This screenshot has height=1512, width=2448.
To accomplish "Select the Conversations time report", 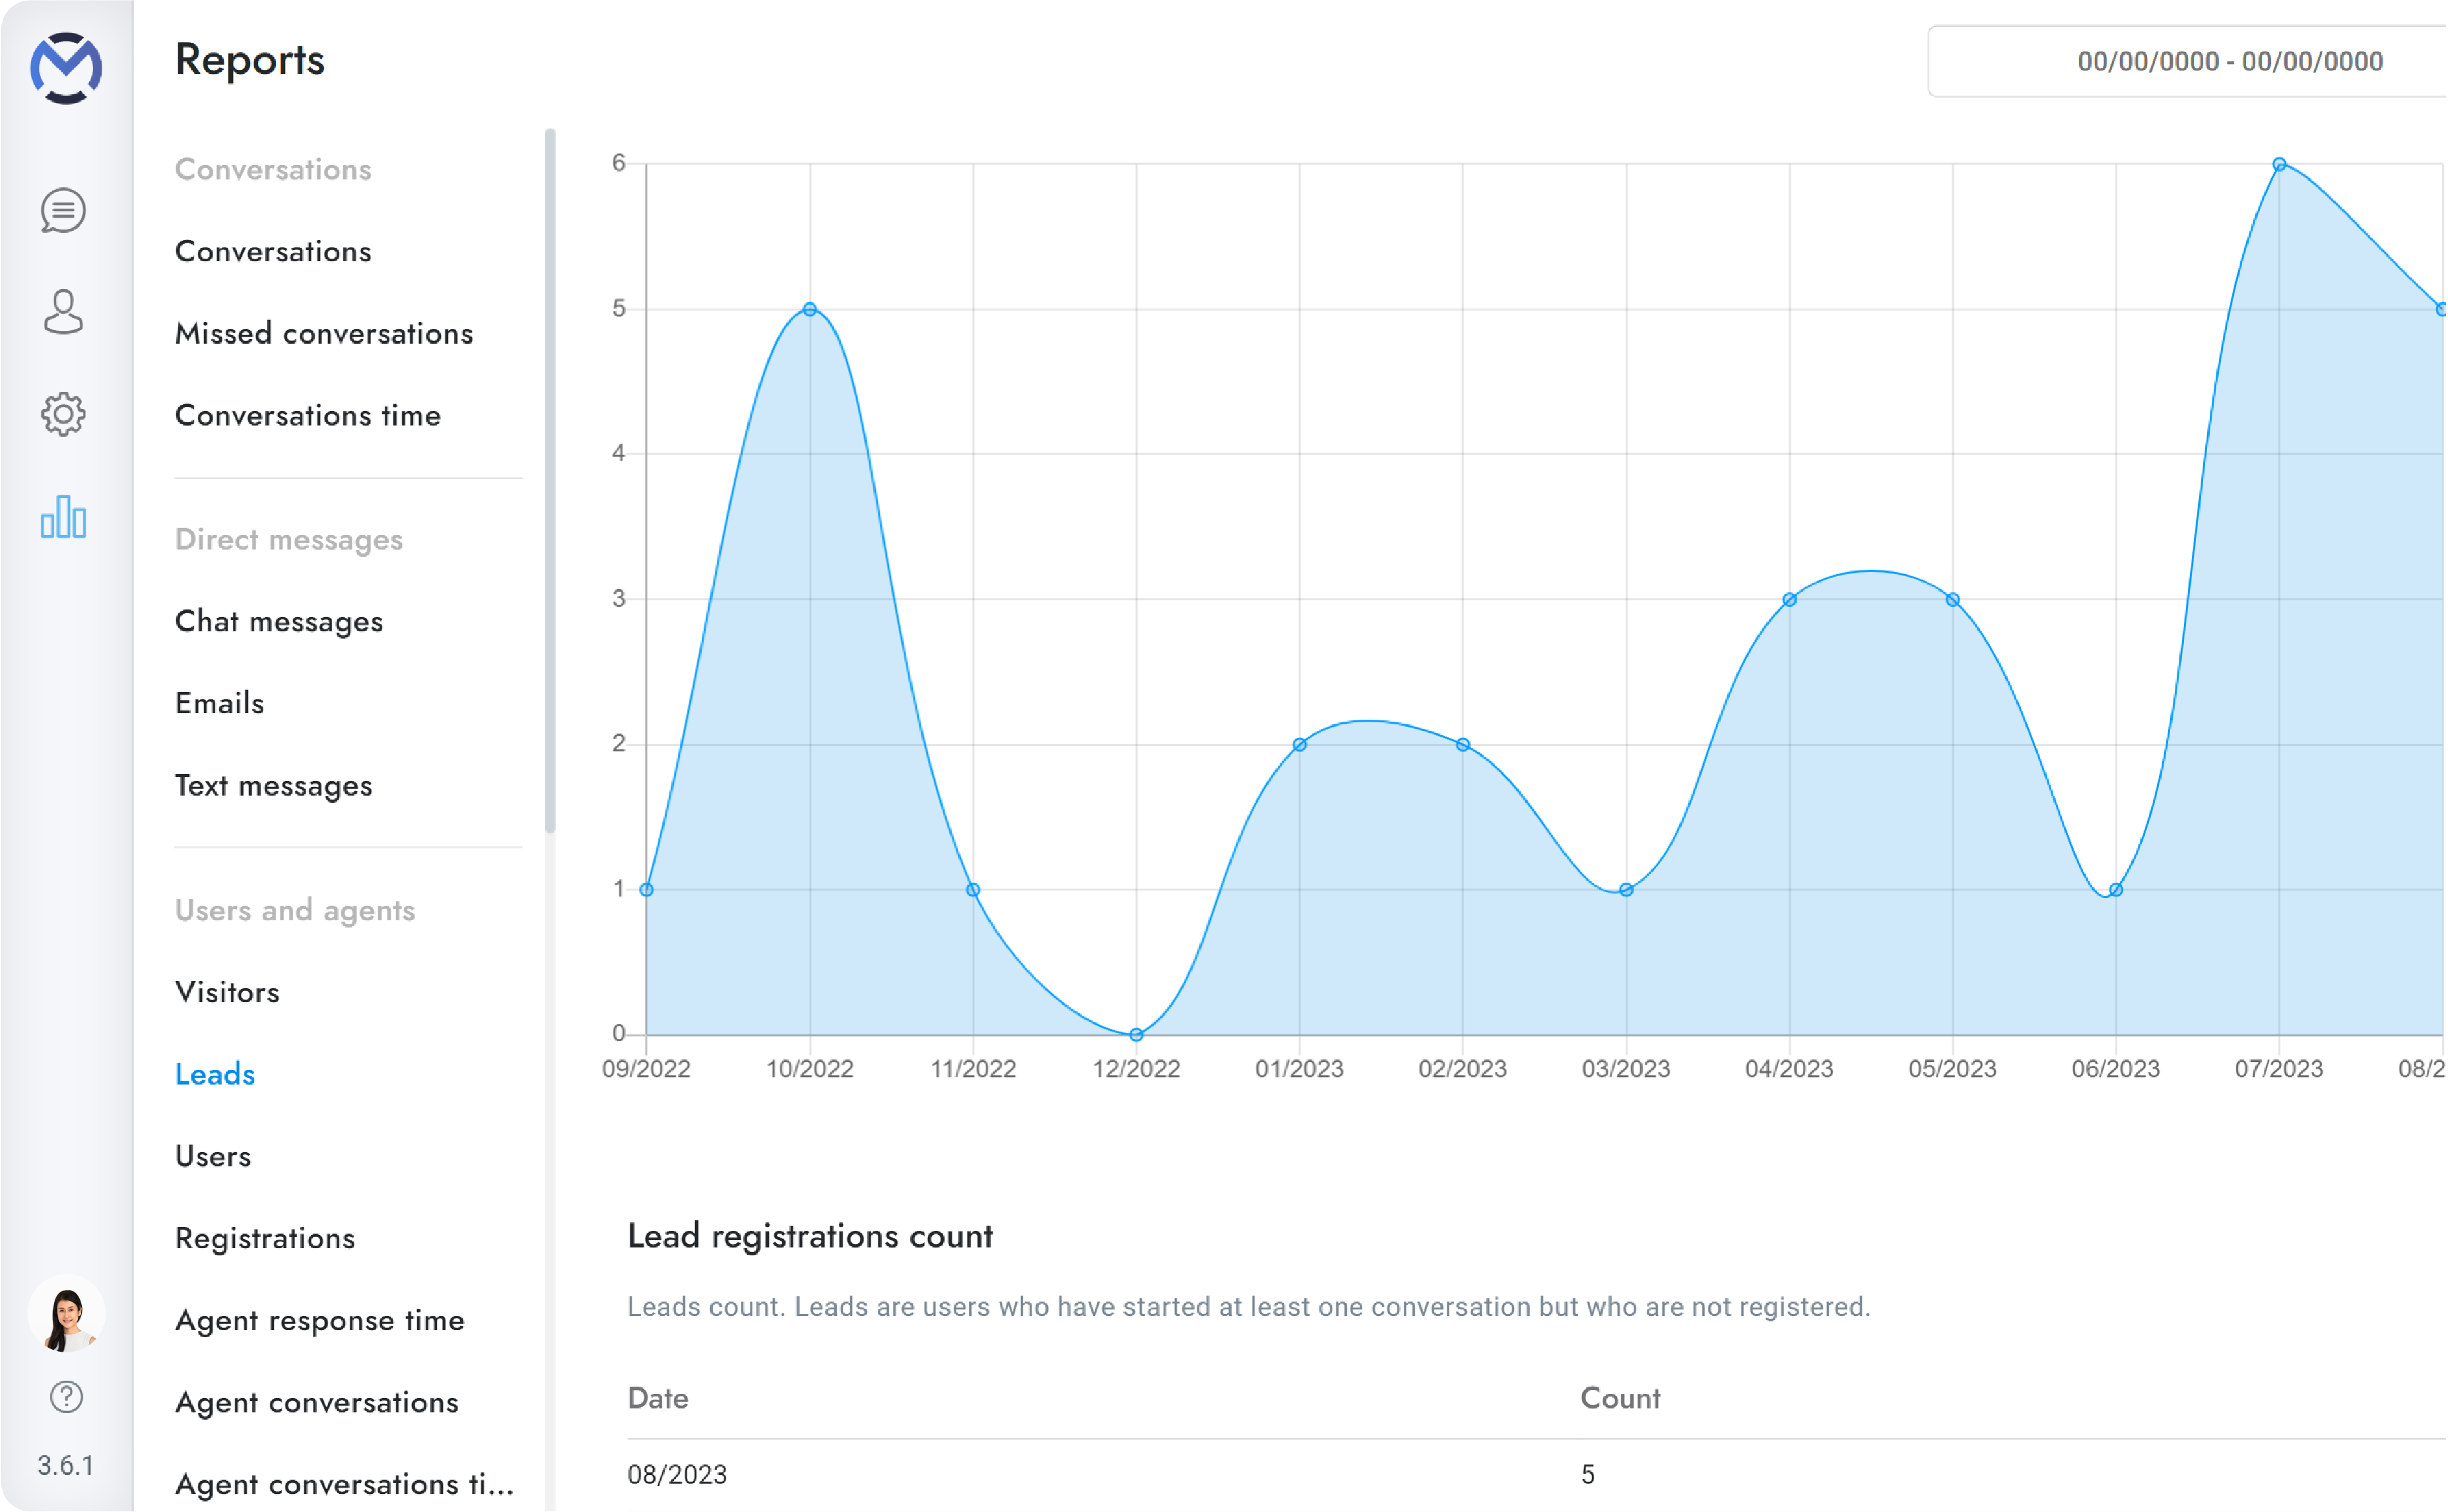I will pyautogui.click(x=308, y=416).
